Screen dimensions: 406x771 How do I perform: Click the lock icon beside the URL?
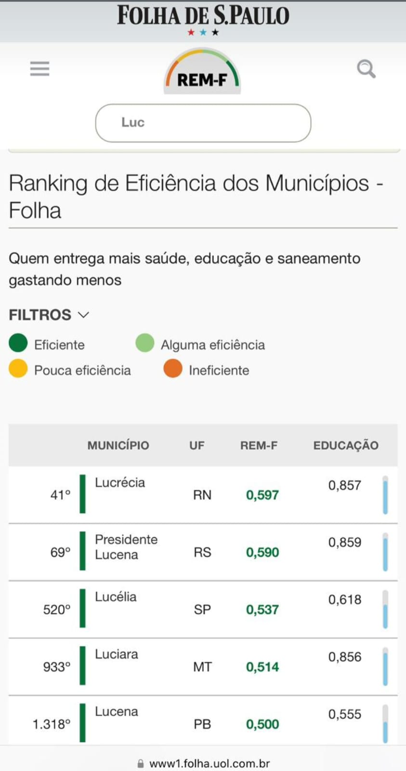[x=141, y=763]
